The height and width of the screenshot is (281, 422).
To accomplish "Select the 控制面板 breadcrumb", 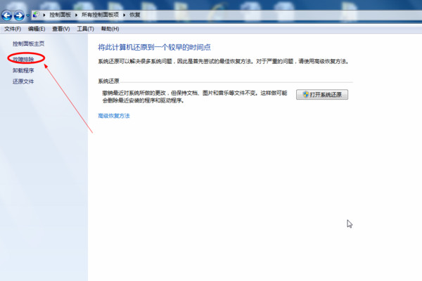I will tap(60, 15).
